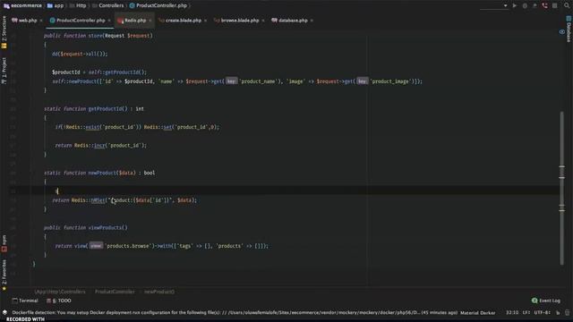Close the database.php tab
The image size is (573, 322).
point(312,21)
